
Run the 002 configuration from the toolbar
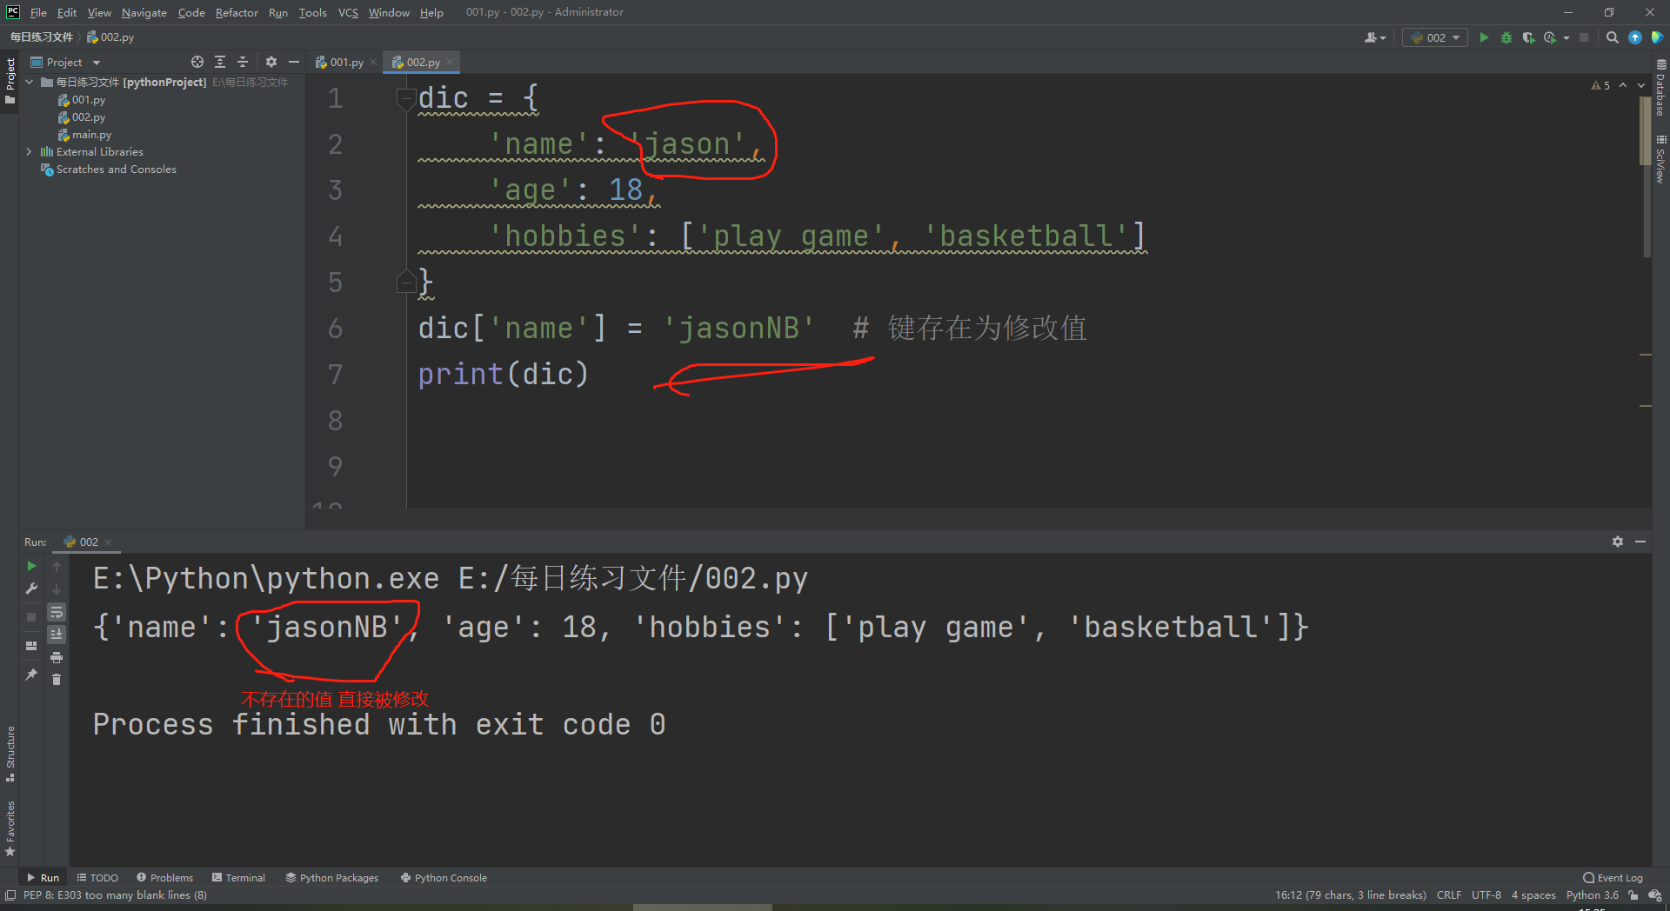[x=1484, y=37]
